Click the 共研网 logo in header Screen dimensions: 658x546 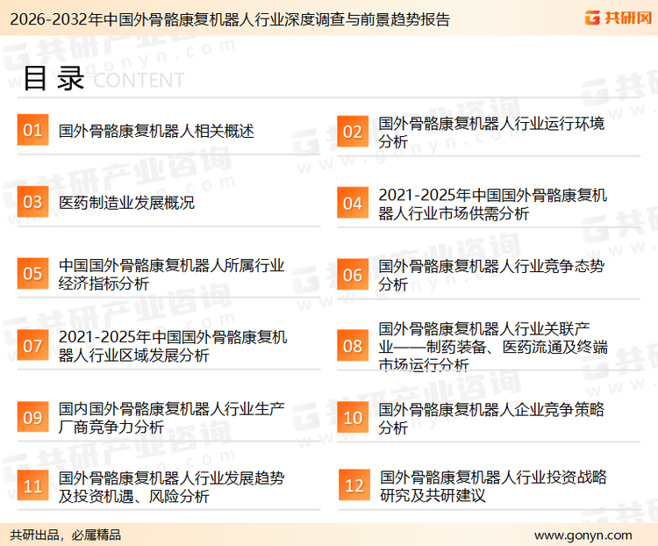[619, 18]
